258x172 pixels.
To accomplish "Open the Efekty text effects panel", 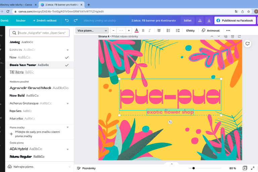I will pyautogui.click(x=190, y=31).
